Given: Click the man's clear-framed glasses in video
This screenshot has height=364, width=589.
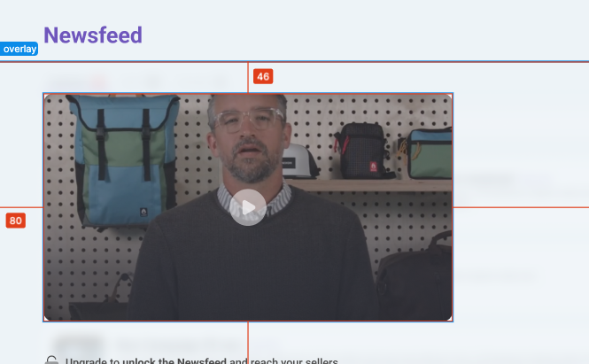Looking at the screenshot, I should 248,120.
